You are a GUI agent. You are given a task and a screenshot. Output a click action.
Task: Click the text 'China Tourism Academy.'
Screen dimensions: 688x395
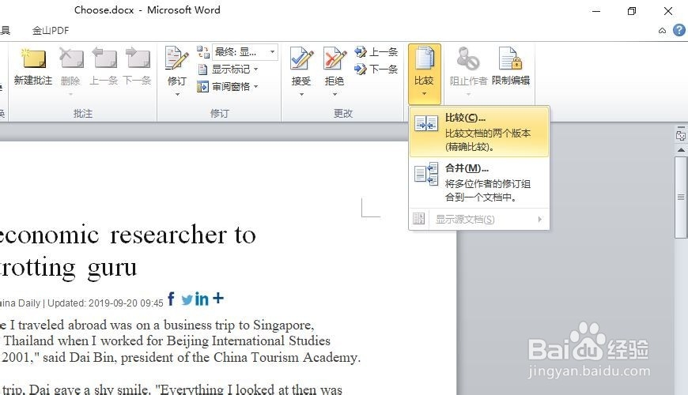287,357
